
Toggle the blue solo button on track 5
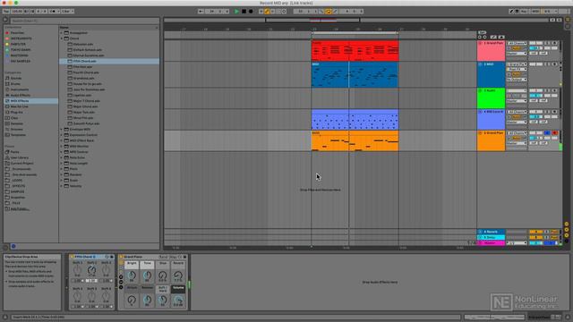coord(547,133)
